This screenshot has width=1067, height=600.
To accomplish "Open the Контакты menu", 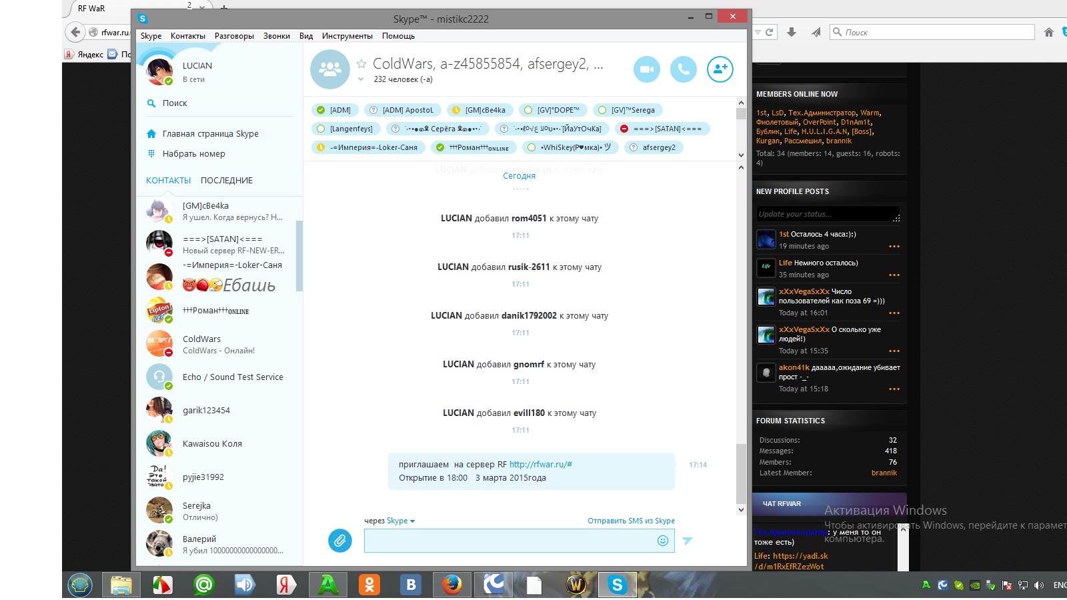I will click(188, 36).
